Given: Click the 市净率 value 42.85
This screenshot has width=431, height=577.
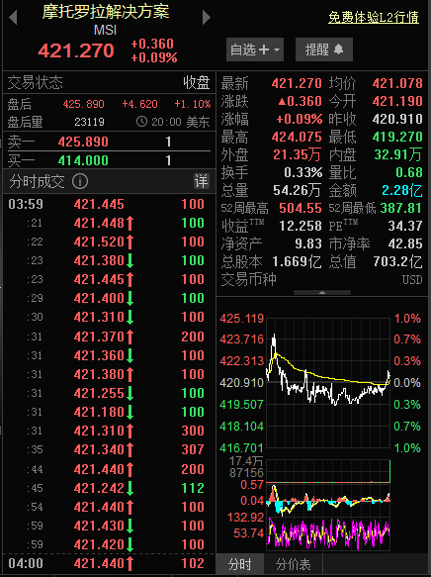Looking at the screenshot, I should click(405, 243).
